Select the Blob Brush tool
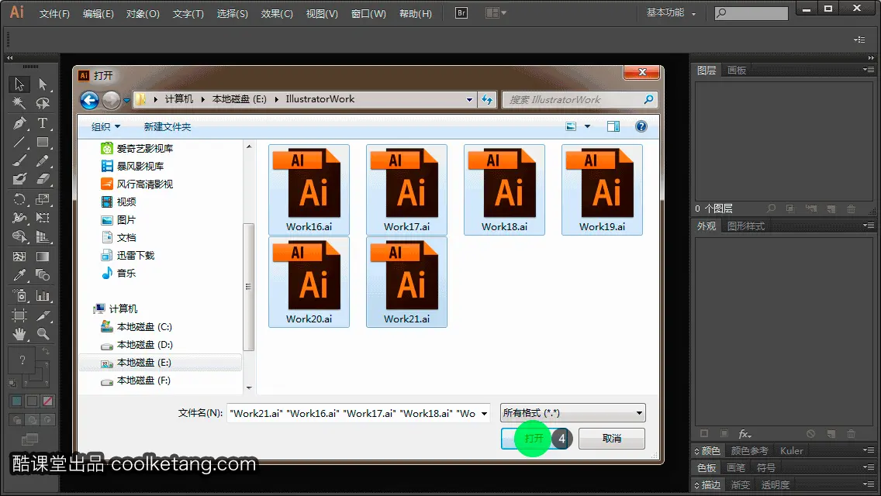Image resolution: width=881 pixels, height=496 pixels. [19, 179]
